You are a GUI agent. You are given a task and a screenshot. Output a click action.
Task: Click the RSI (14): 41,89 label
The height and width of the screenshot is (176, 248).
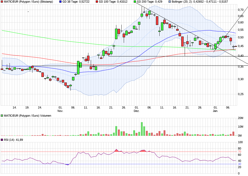tap(13, 140)
